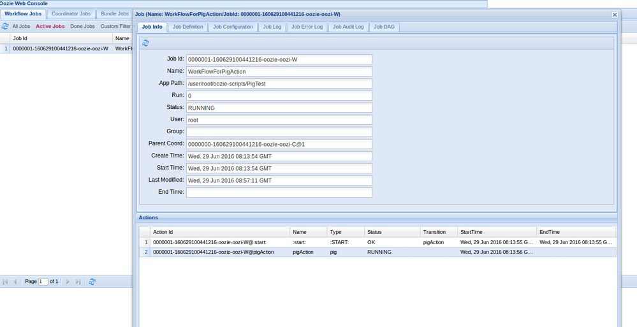Click the empty Group field
This screenshot has height=327, width=637.
279,132
